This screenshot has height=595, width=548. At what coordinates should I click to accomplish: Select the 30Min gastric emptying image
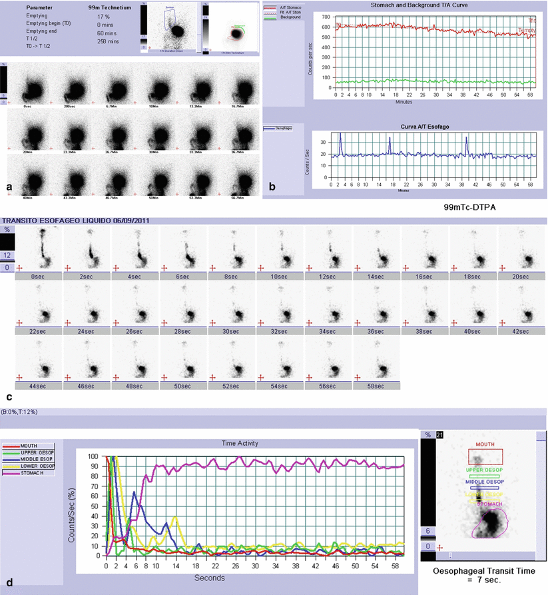[x=154, y=130]
